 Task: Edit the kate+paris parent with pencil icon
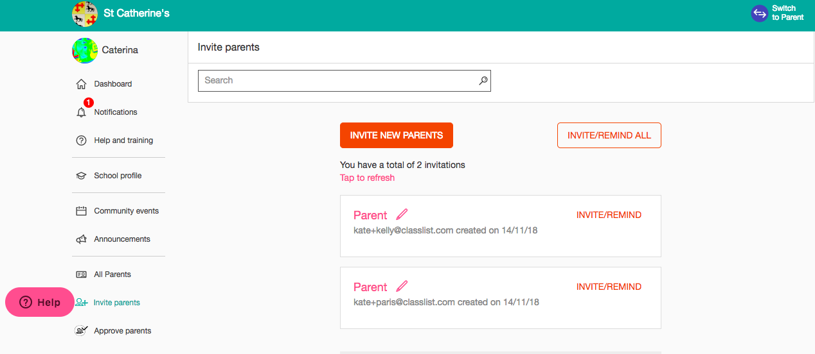(402, 286)
